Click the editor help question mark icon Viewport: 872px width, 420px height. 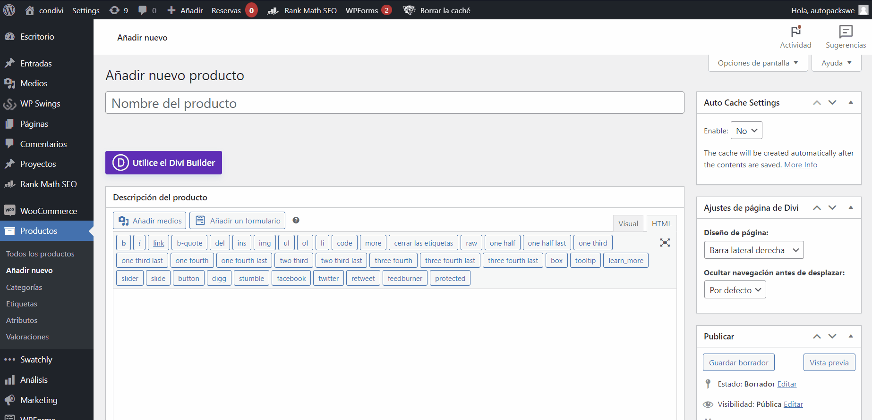(x=296, y=220)
